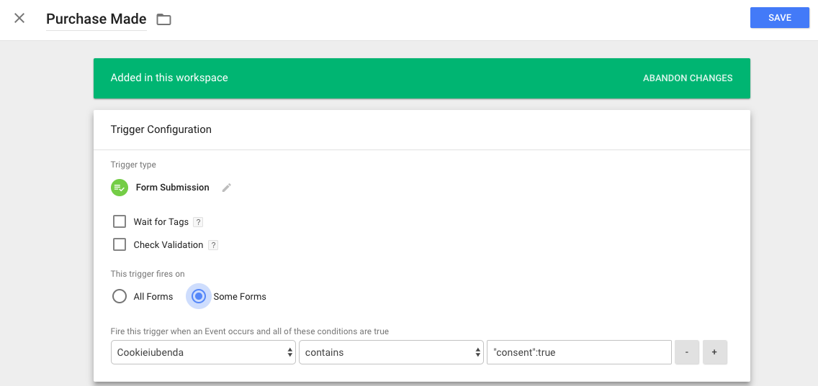The width and height of the screenshot is (818, 386).
Task: Click the Trigger Configuration section header
Action: [x=161, y=129]
